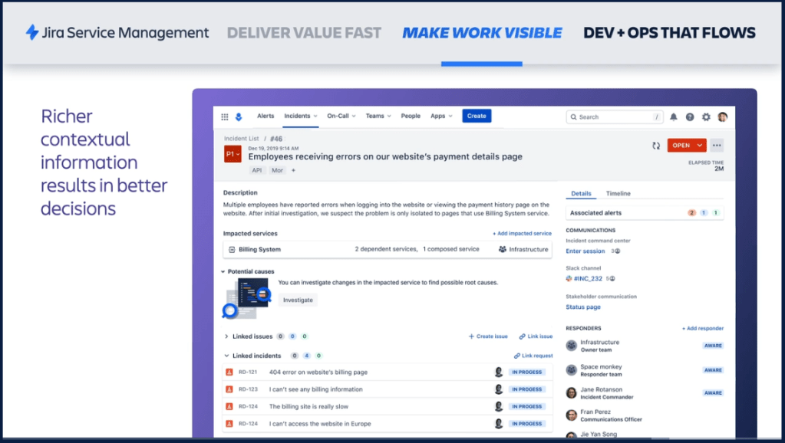Screen dimensions: 785x443
Task: Switch to the Timeline tab
Action: coord(618,194)
